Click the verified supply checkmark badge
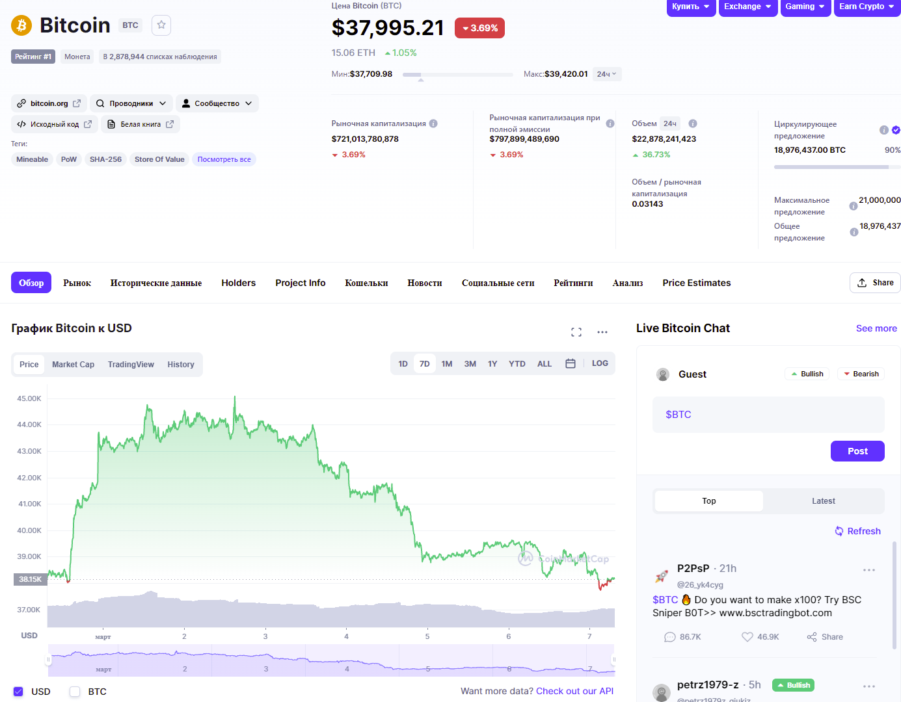 (x=896, y=130)
